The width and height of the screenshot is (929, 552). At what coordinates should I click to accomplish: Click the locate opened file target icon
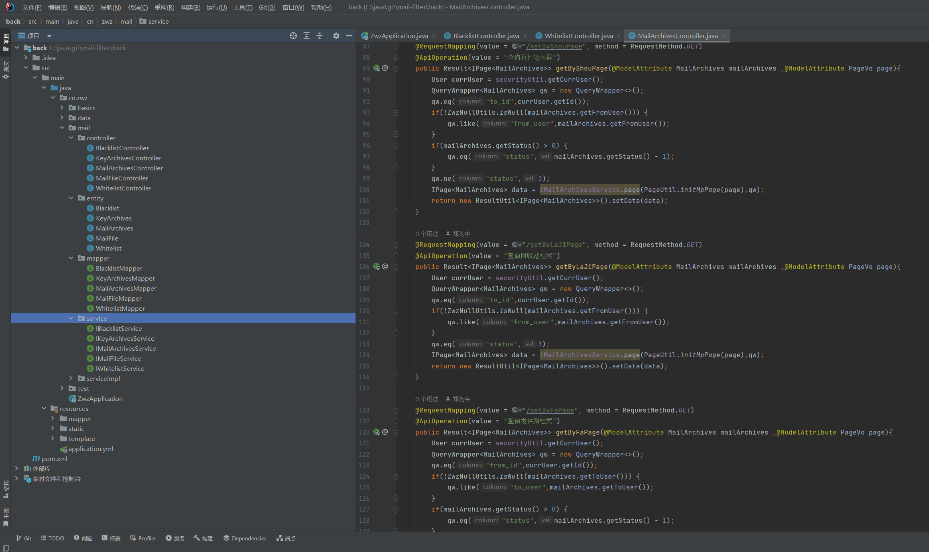(293, 36)
